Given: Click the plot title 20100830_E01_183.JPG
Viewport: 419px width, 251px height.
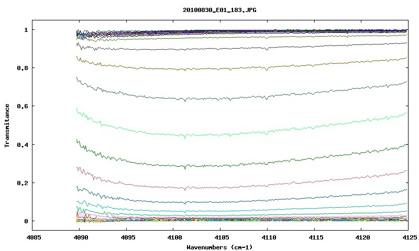Looking at the screenshot, I should tap(219, 10).
